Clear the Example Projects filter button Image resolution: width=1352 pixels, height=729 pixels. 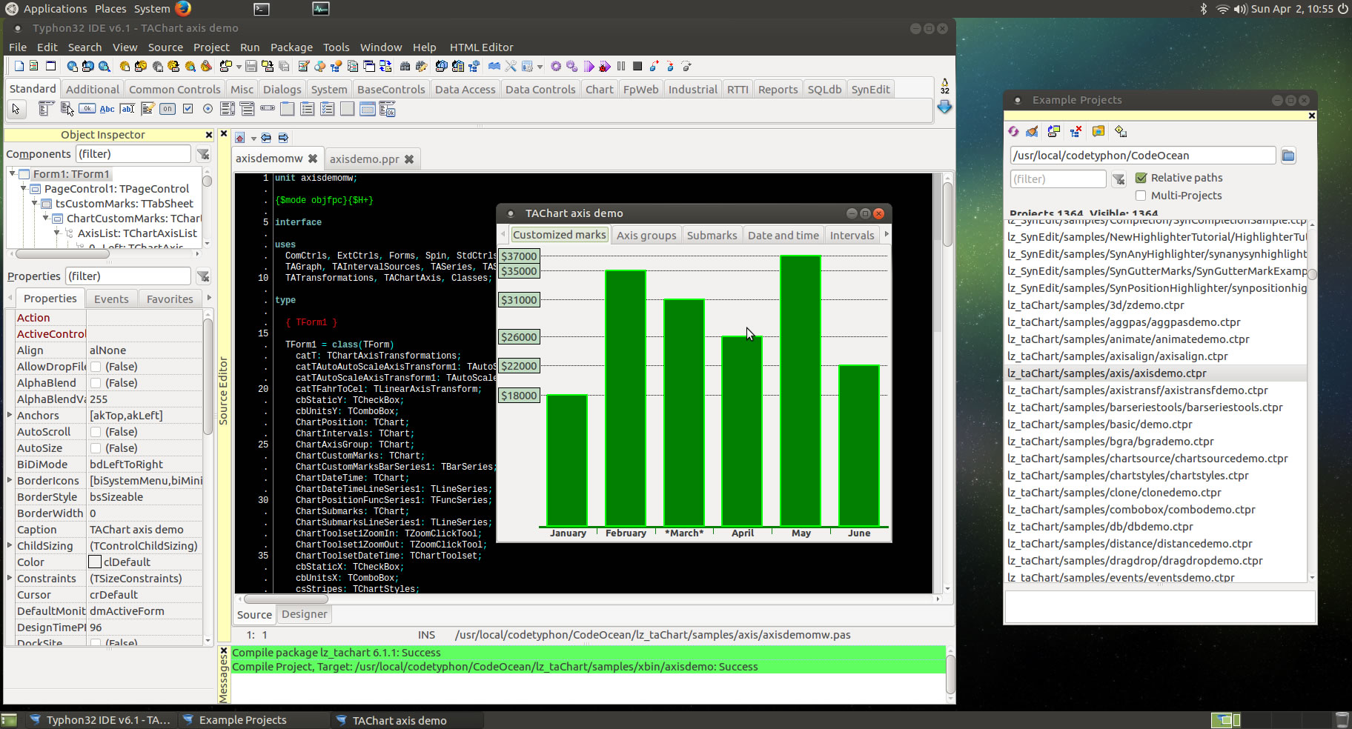point(1119,179)
